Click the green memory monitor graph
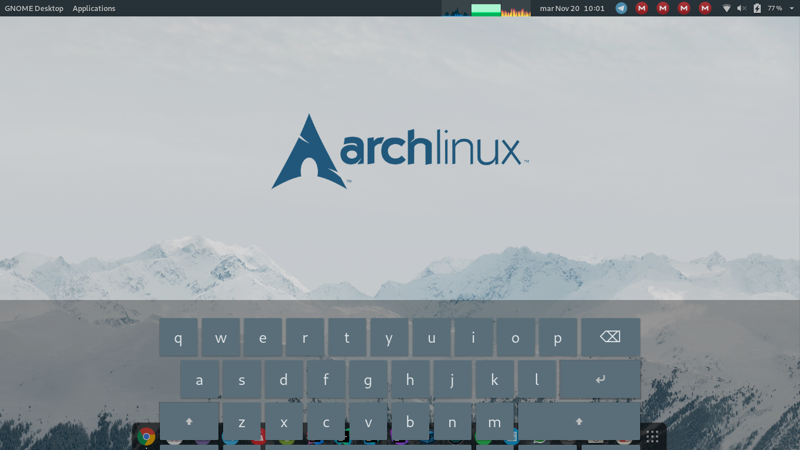 pyautogui.click(x=486, y=8)
